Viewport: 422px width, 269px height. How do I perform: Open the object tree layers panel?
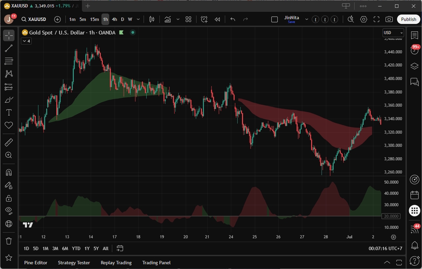point(414,66)
